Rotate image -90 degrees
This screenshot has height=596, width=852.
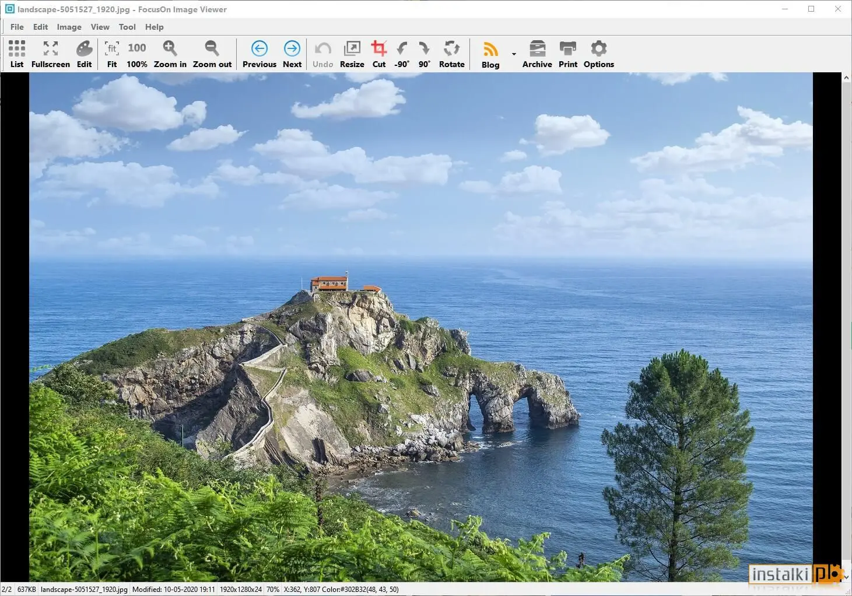coord(402,54)
